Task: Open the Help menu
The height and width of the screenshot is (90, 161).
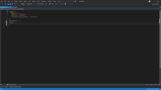Action: [x=54, y=1]
